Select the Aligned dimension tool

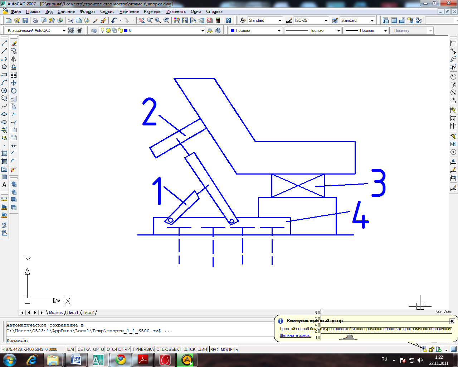click(x=453, y=51)
